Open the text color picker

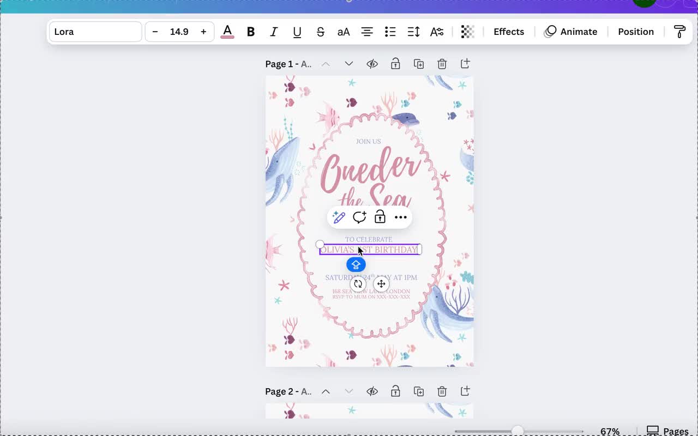[227, 32]
